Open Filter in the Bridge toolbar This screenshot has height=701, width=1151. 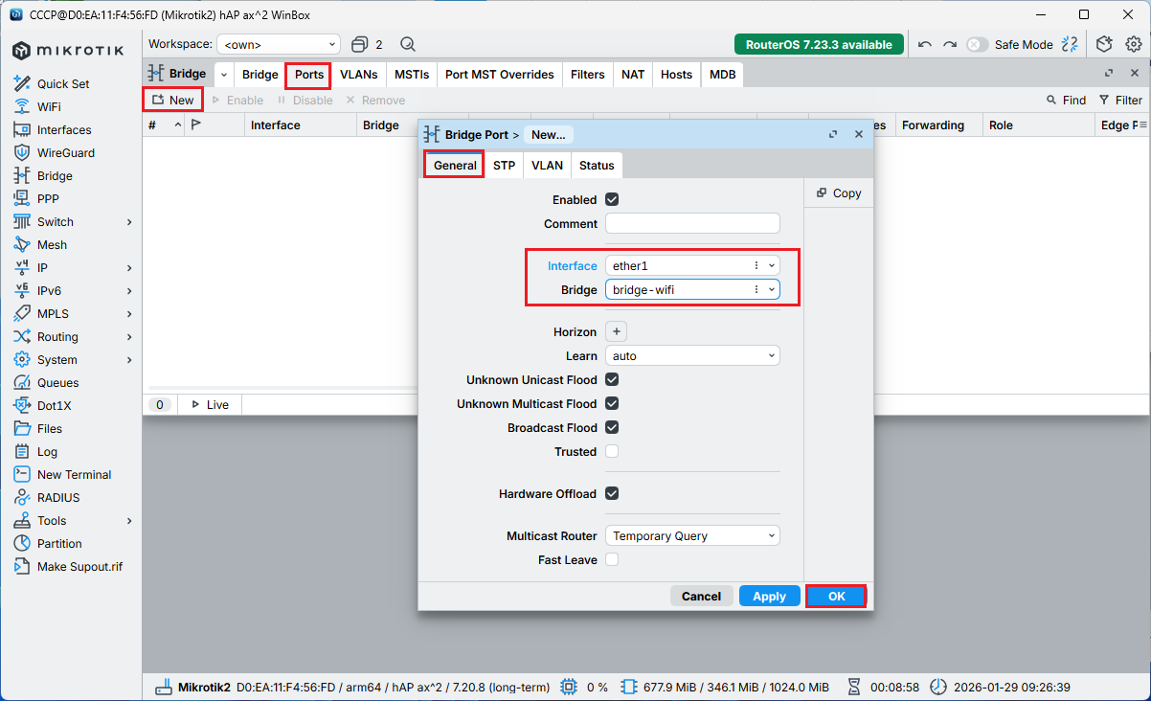tap(1120, 100)
